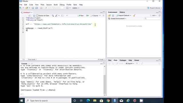The image size is (183, 103).
Task: Click the Windows taskbar search box
Action: 48,100
